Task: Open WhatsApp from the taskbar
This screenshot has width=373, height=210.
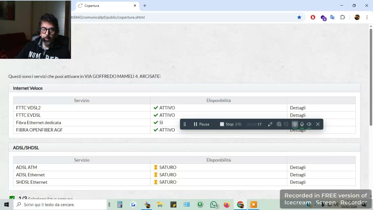Action: [x=214, y=204]
